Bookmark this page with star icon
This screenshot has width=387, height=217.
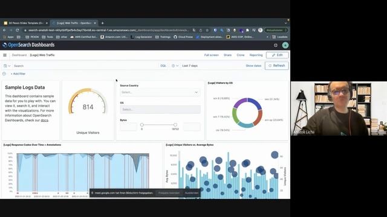tap(207, 30)
